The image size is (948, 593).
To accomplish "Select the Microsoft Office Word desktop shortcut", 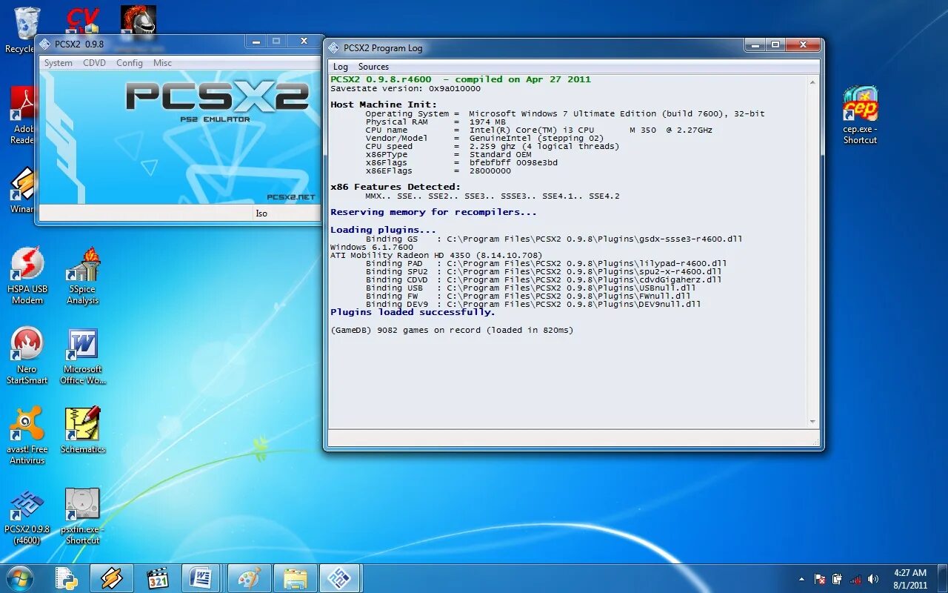I will pos(82,356).
